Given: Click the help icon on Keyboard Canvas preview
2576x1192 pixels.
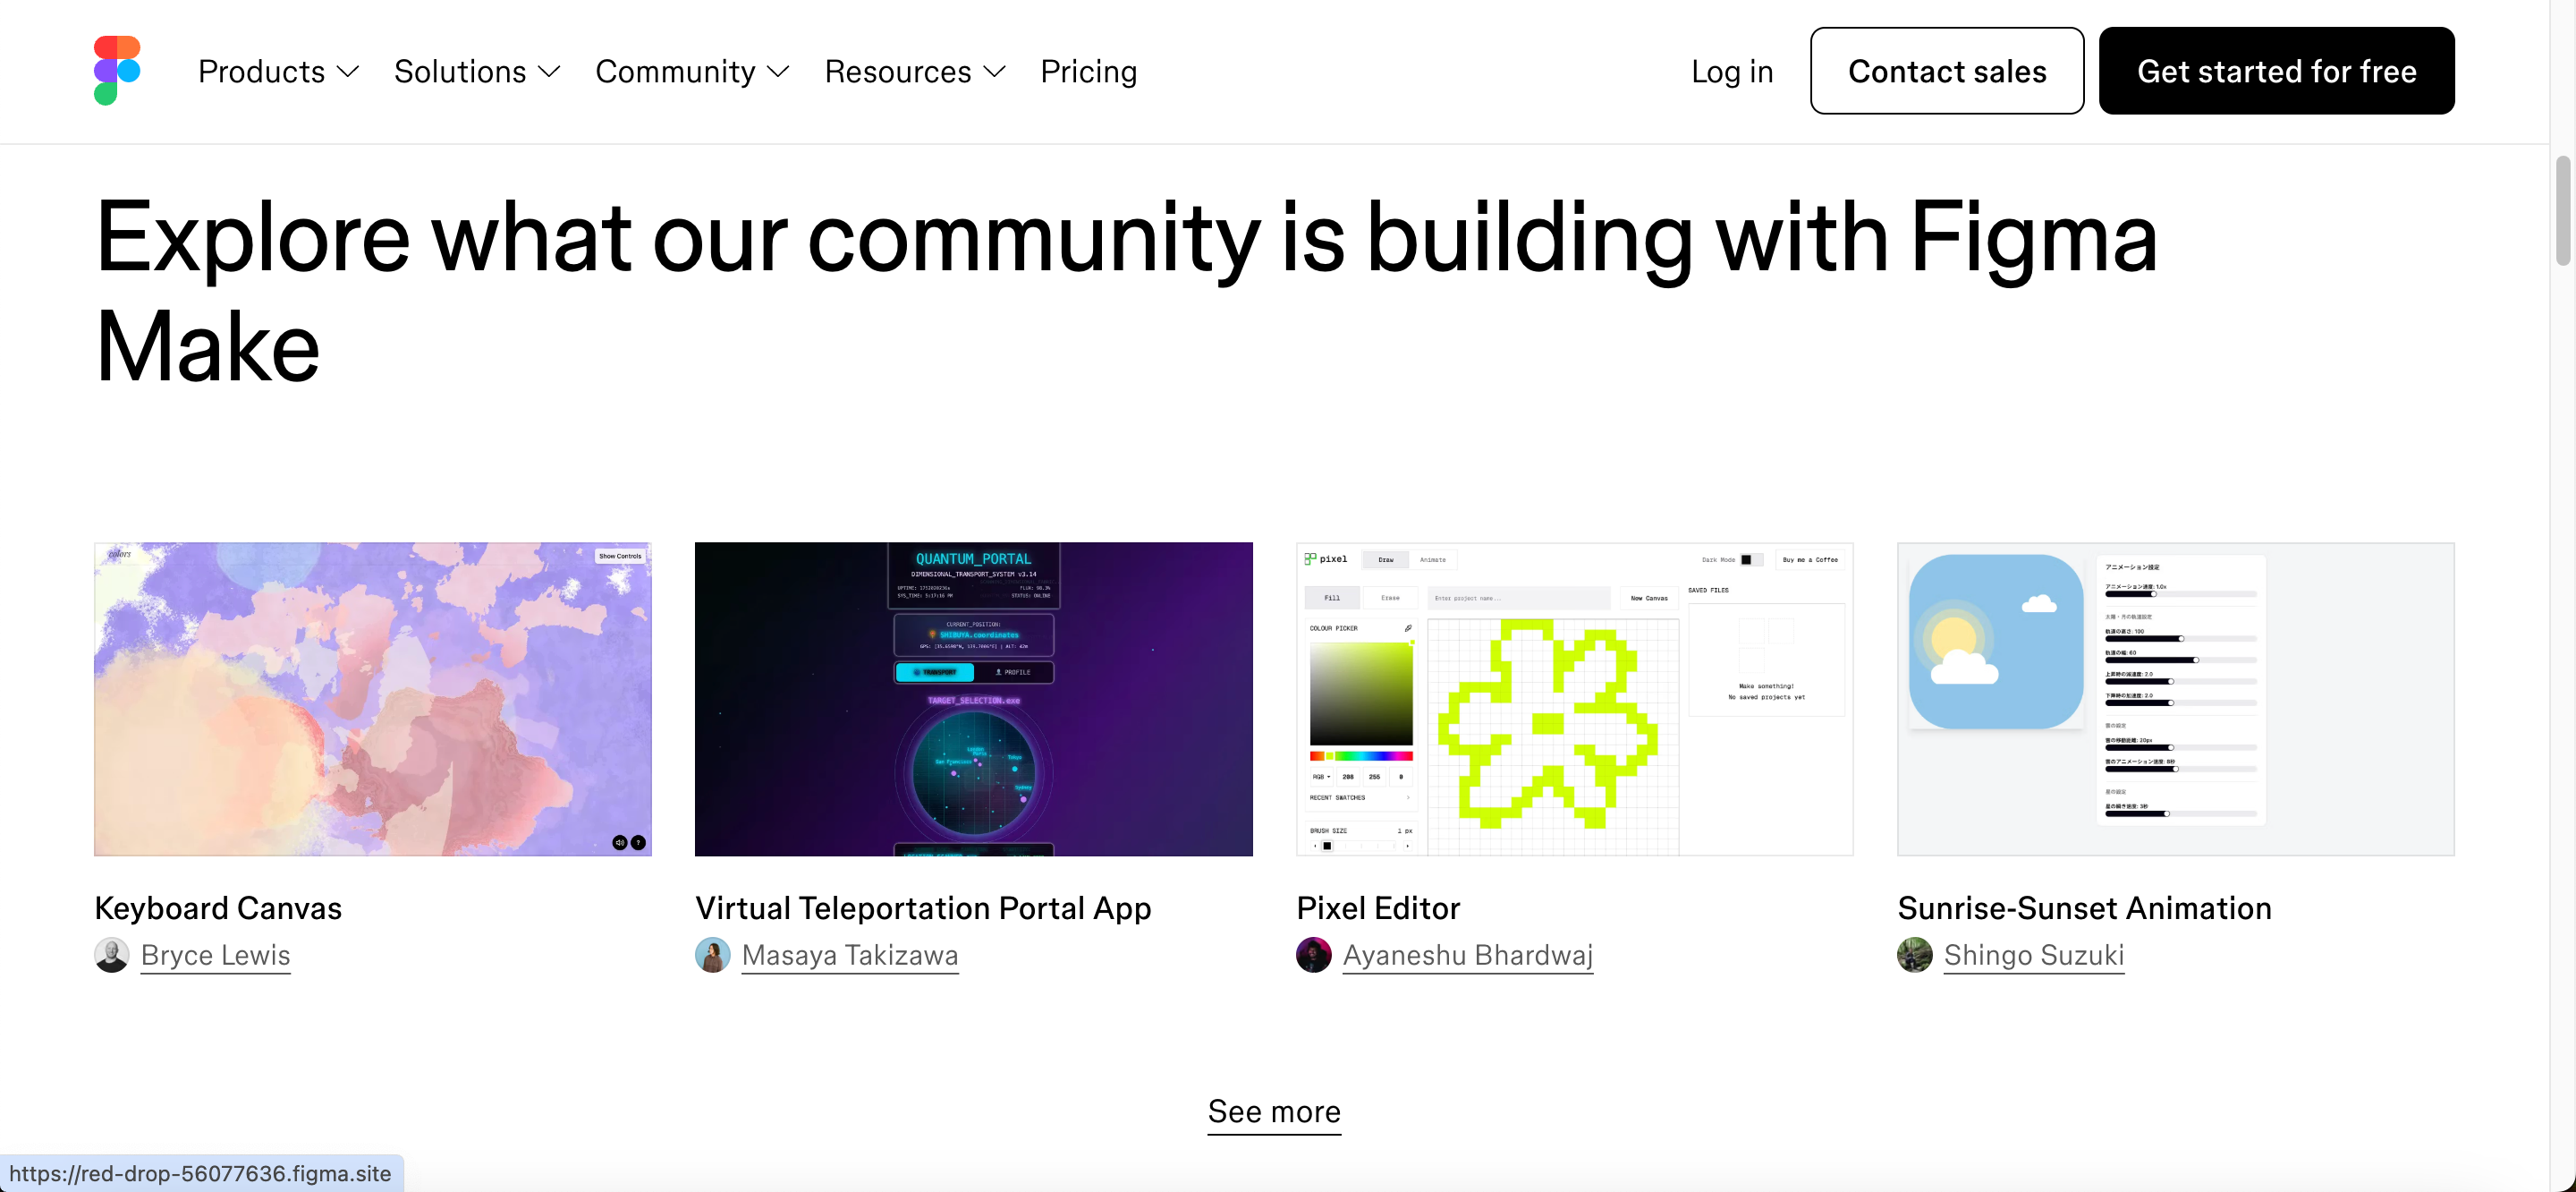Looking at the screenshot, I should tap(639, 843).
